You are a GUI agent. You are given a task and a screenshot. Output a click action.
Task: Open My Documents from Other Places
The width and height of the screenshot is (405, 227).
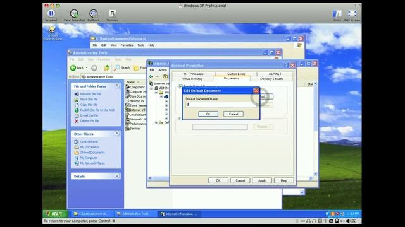tap(90, 147)
